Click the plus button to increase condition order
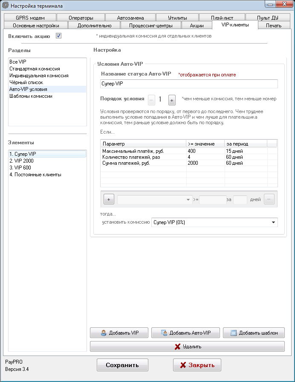 (x=172, y=100)
